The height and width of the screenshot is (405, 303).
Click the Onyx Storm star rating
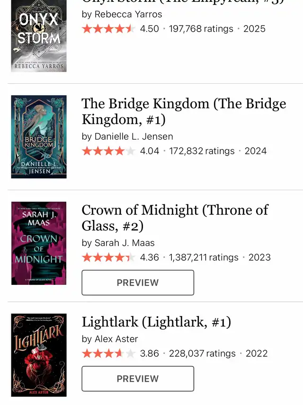click(108, 29)
